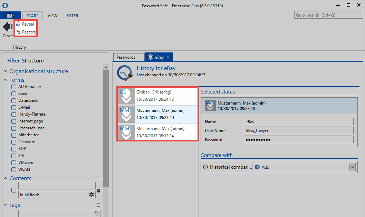
Task: Check the E-Mail form checkbox
Action: tap(14, 107)
